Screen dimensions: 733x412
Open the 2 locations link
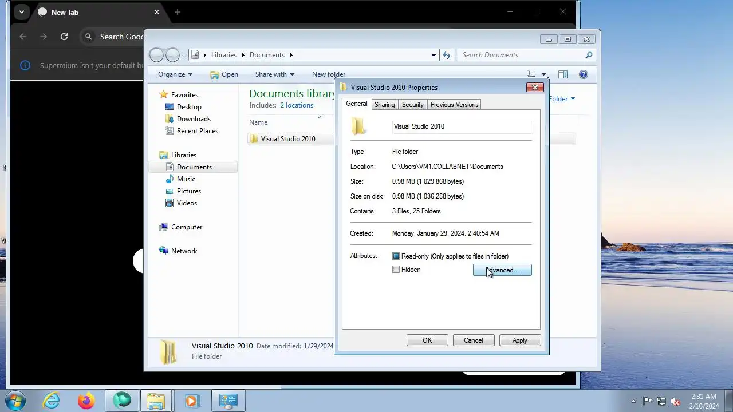(297, 105)
